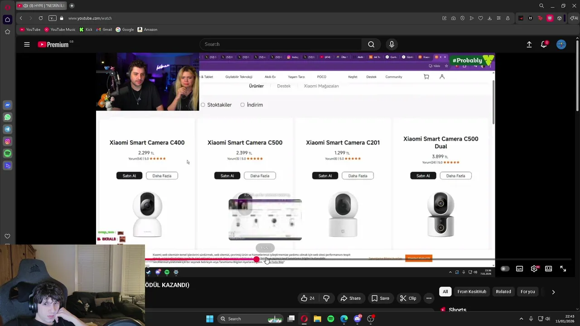Open the more actions three-dot menu

(x=429, y=298)
